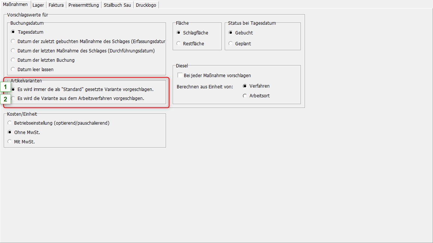This screenshot has width=433, height=243.
Task: Select the Tagesdatum radio option
Action: (x=13, y=32)
